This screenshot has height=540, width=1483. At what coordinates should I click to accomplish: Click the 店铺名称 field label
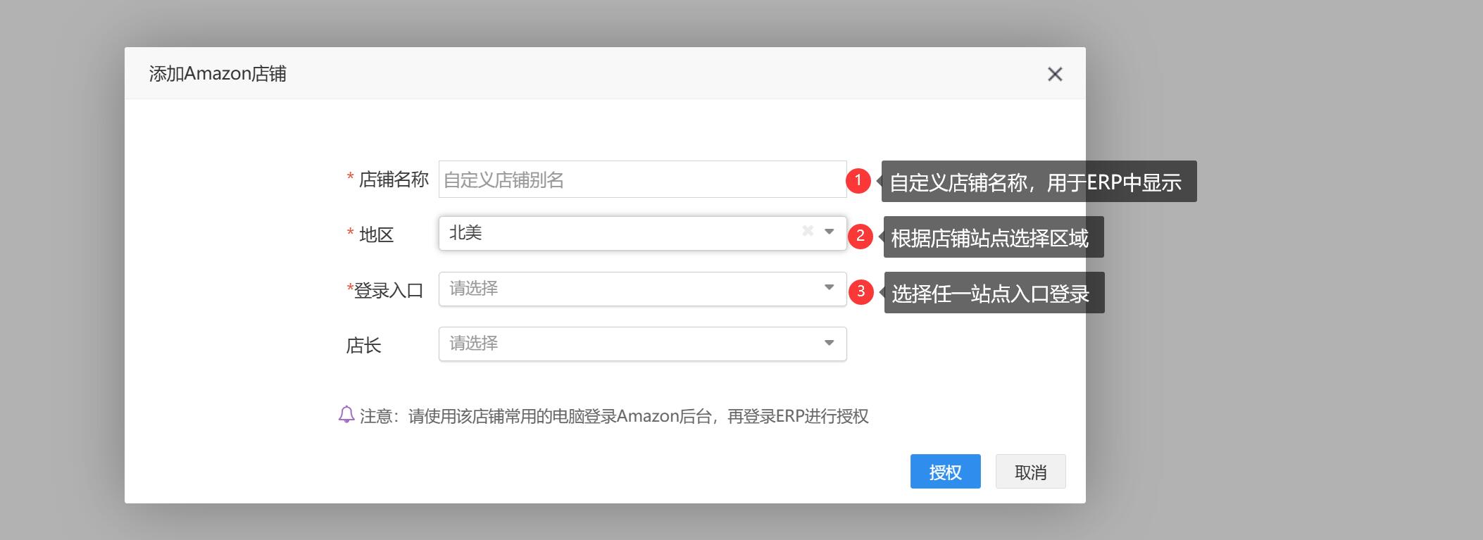point(393,180)
